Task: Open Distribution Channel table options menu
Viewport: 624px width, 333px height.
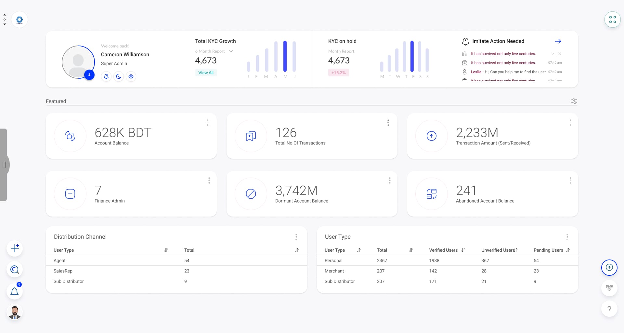Action: pyautogui.click(x=296, y=237)
